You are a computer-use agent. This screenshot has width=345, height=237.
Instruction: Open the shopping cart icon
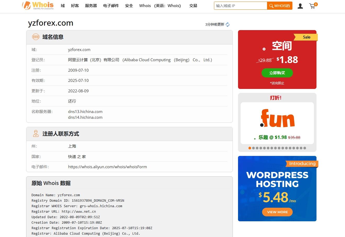313,6
